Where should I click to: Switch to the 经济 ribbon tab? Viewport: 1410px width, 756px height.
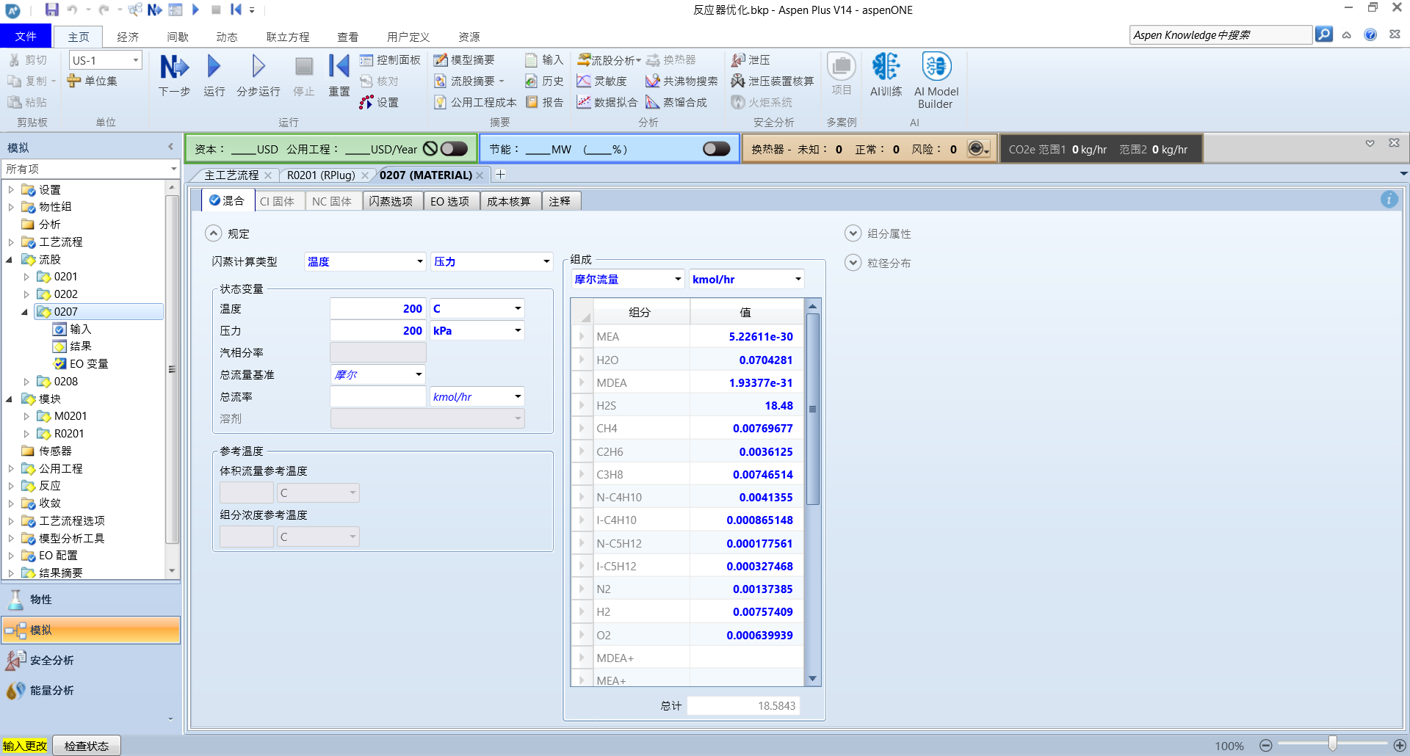click(x=128, y=37)
